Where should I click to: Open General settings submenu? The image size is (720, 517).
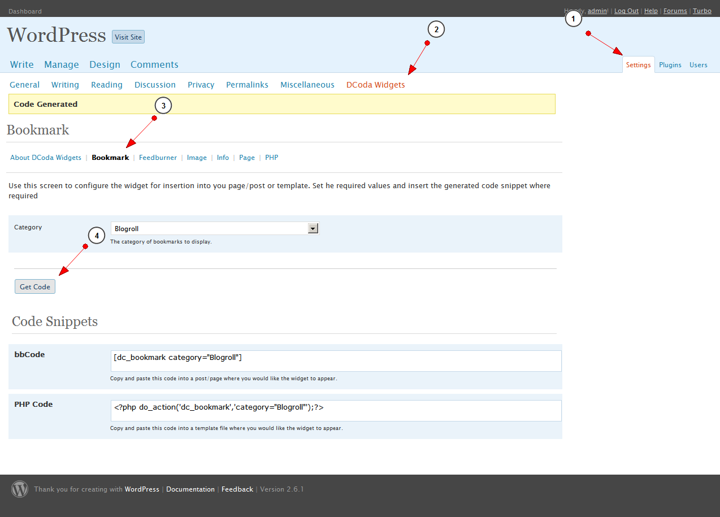25,85
